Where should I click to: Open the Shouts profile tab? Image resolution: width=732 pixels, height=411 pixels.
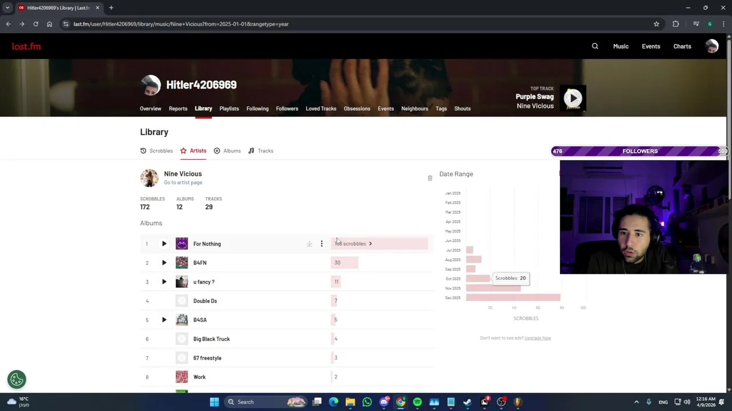pyautogui.click(x=462, y=108)
